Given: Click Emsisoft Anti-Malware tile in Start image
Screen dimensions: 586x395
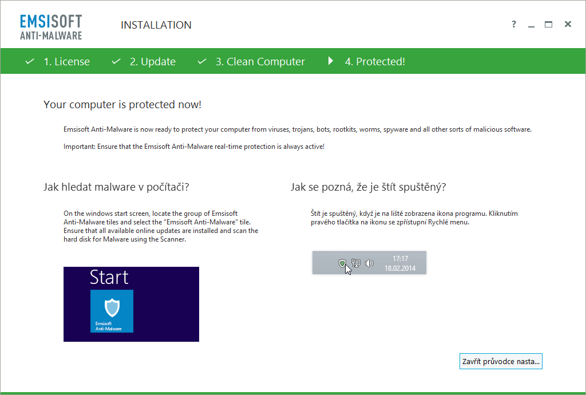Looking at the screenshot, I should 112,311.
